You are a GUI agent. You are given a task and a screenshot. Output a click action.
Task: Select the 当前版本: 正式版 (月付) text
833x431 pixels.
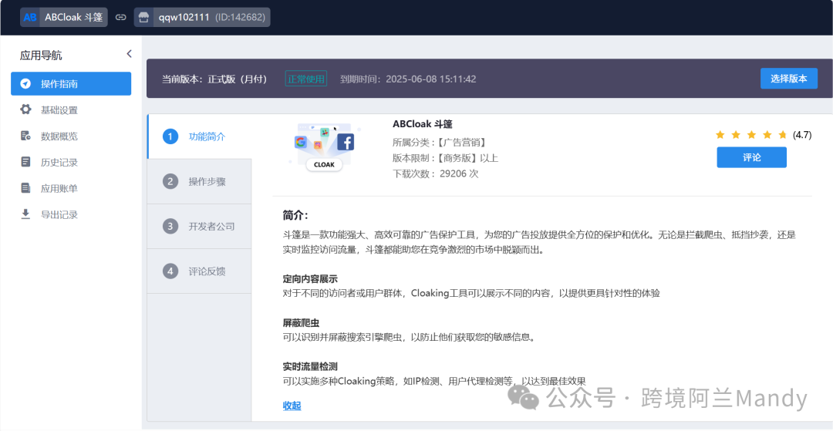tap(214, 79)
